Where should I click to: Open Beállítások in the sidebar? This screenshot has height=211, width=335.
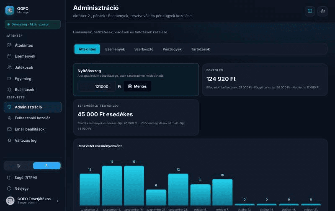click(33, 90)
